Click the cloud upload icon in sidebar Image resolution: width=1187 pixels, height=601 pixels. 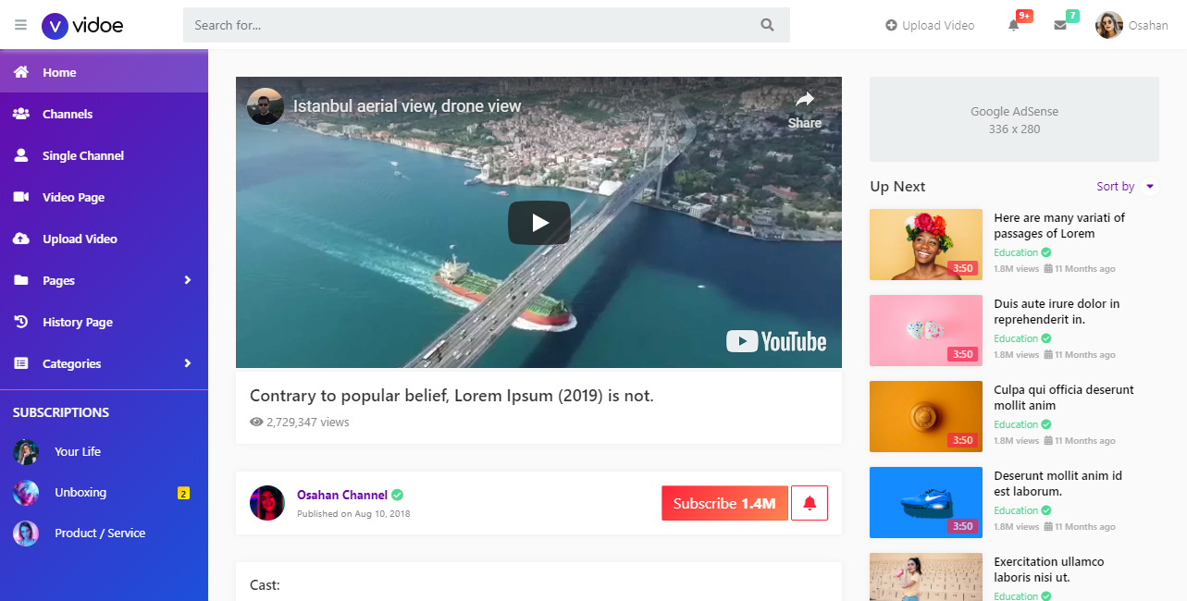point(21,239)
